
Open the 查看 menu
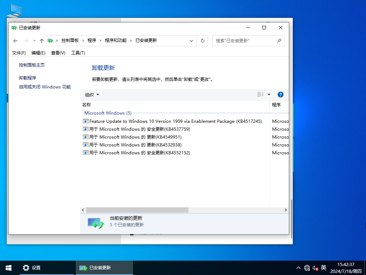click(58, 53)
